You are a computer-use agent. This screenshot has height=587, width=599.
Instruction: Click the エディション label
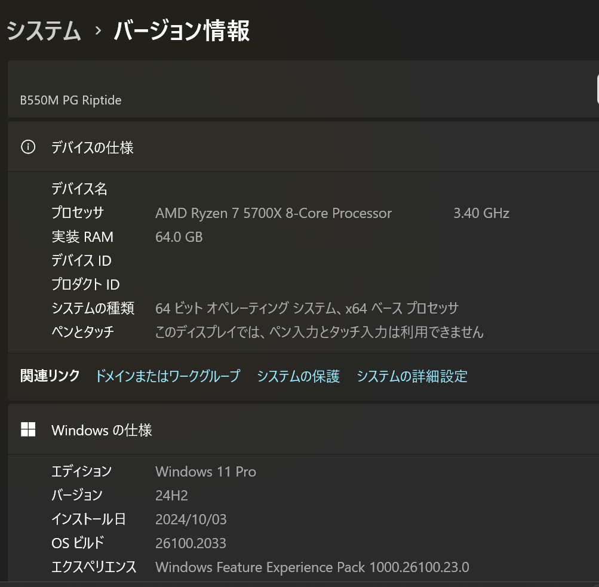coord(81,471)
